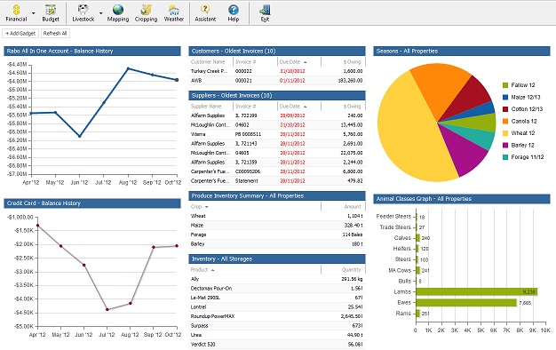
Task: Select the Roundup PowerMAX row
Action: [x=277, y=316]
